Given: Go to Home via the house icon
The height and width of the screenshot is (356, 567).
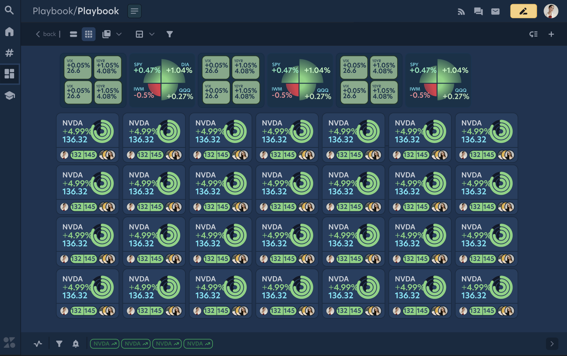Looking at the screenshot, I should click(9, 32).
